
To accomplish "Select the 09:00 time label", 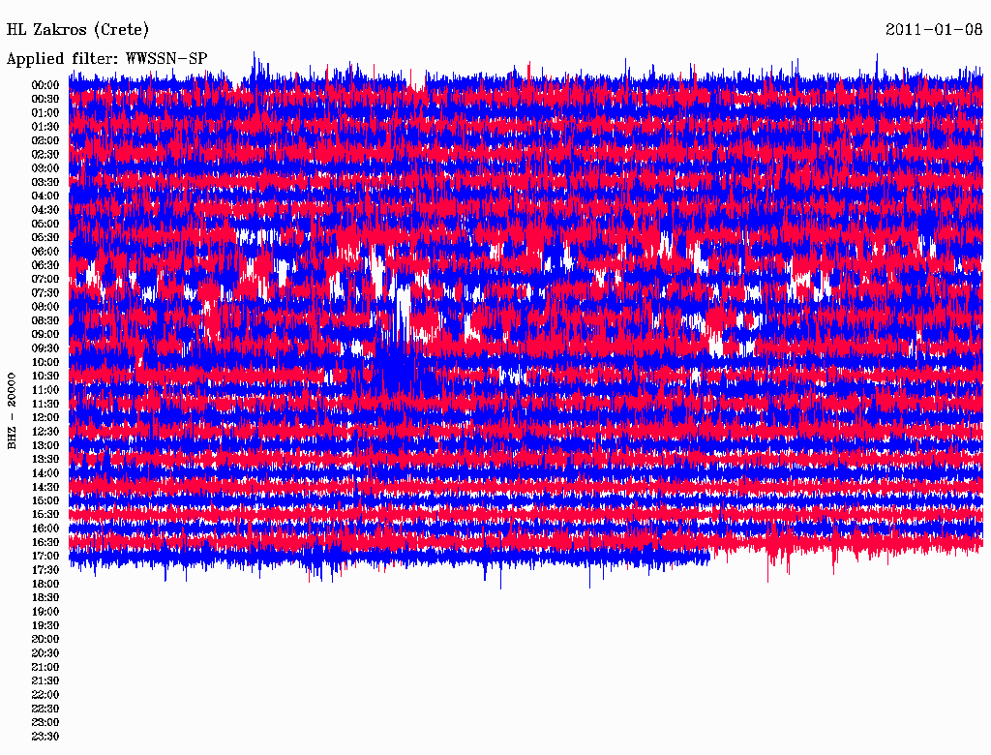I will 45,335.
